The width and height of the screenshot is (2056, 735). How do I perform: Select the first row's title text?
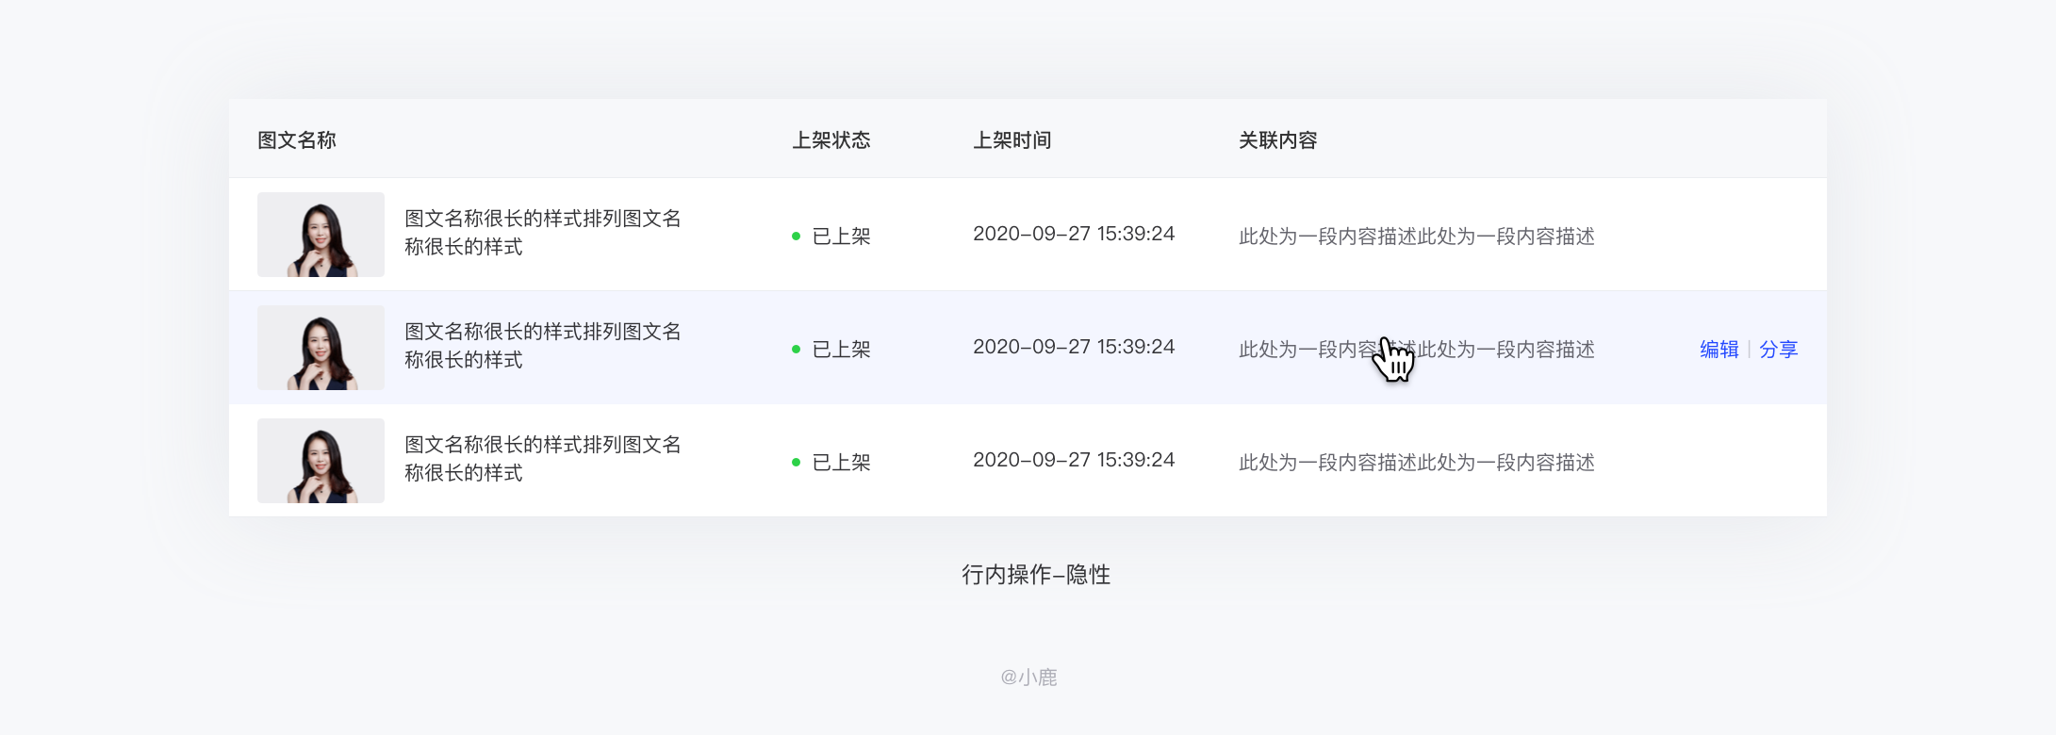pos(543,233)
